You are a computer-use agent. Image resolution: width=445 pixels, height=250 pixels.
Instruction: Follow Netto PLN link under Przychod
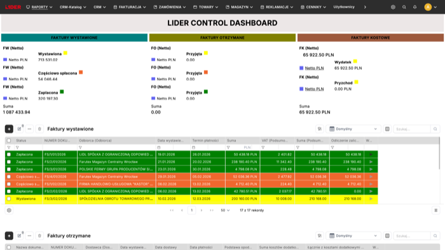[x=314, y=89]
